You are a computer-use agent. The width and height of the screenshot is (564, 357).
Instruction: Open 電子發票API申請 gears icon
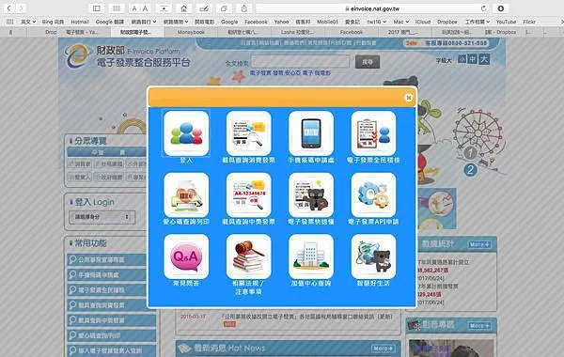click(x=373, y=194)
